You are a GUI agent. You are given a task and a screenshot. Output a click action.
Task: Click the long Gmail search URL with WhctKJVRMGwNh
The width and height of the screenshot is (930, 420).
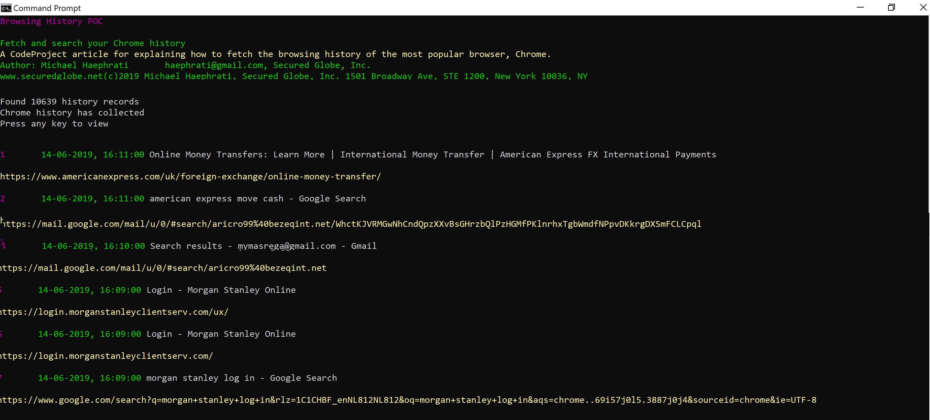pyautogui.click(x=352, y=224)
